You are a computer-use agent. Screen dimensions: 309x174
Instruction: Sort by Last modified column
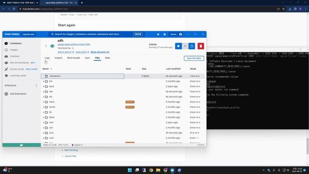coord(173,69)
